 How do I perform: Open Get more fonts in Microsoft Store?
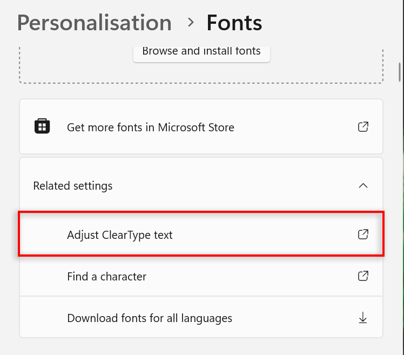(150, 128)
